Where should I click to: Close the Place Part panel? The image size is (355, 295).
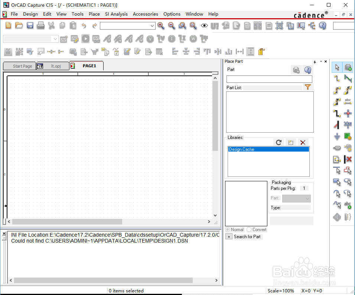point(326,61)
